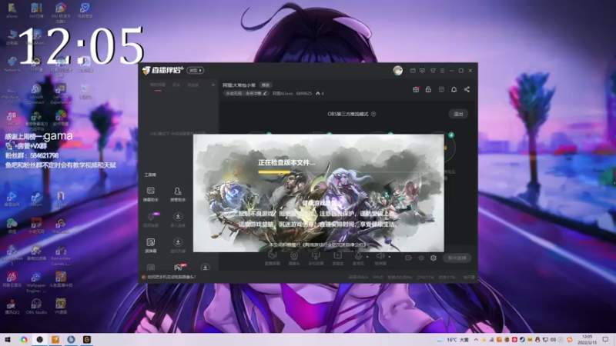Viewport: 616px width, 346px height.
Task: Click the 版型 mode pill beside logo
Action: point(196,70)
